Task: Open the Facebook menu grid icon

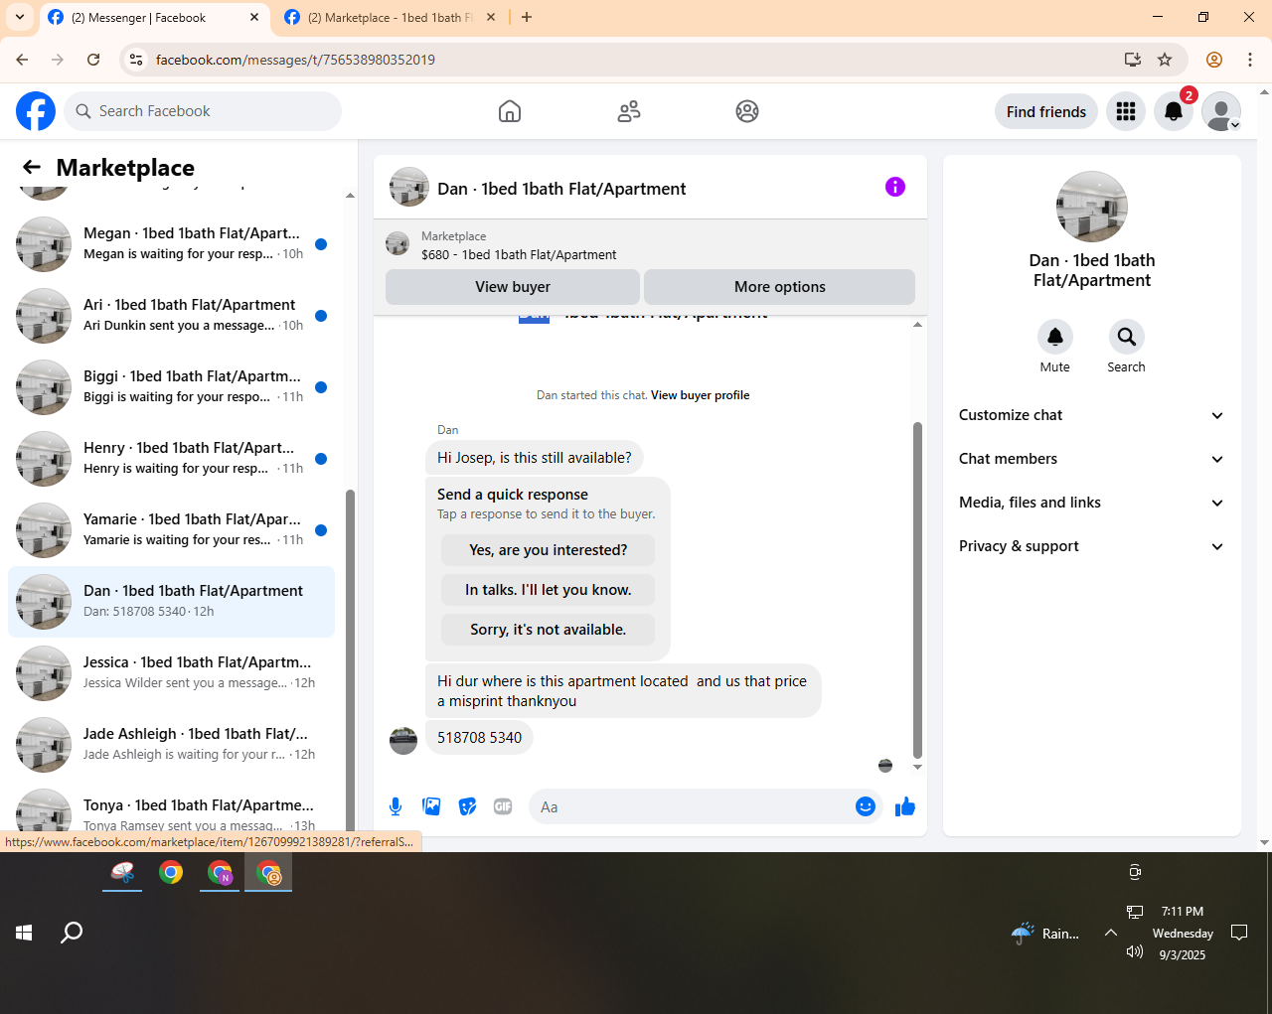Action: pyautogui.click(x=1126, y=111)
